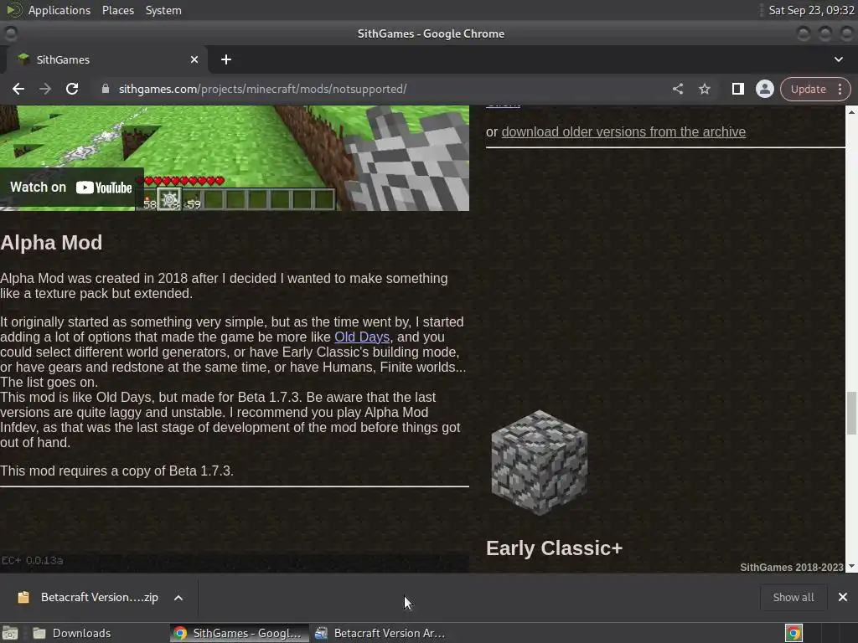Viewport: 858px width, 643px height.
Task: Click the MATE logo icon beside Applications
Action: (13, 10)
